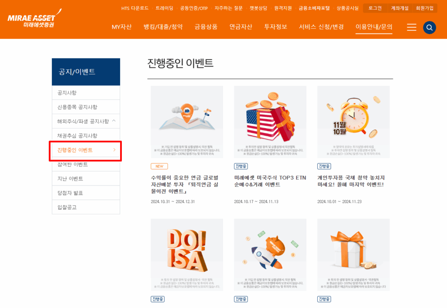Open the hamburger full menu icon
This screenshot has width=447, height=308.
pyautogui.click(x=411, y=27)
